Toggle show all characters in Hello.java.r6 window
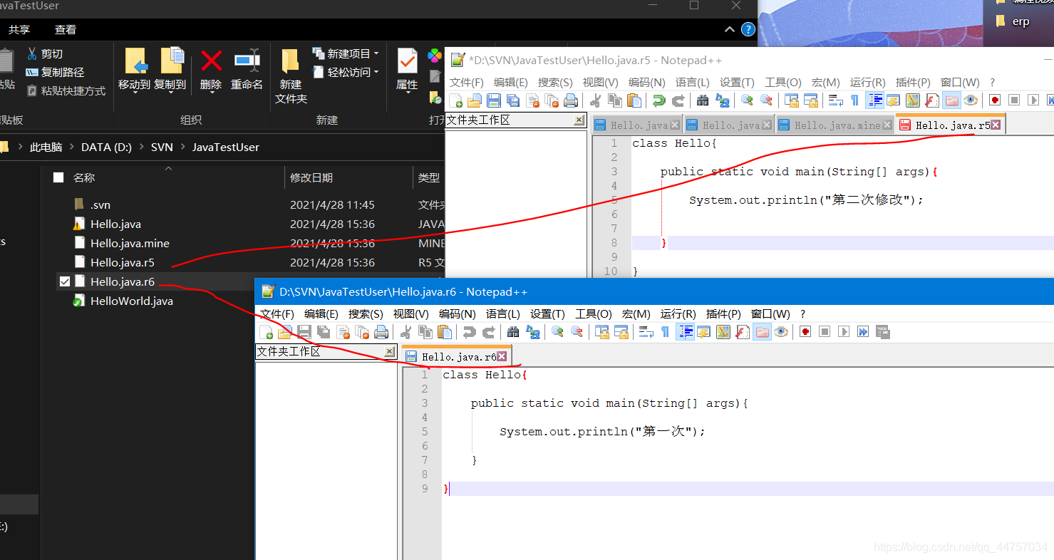This screenshot has width=1054, height=560. click(x=665, y=332)
